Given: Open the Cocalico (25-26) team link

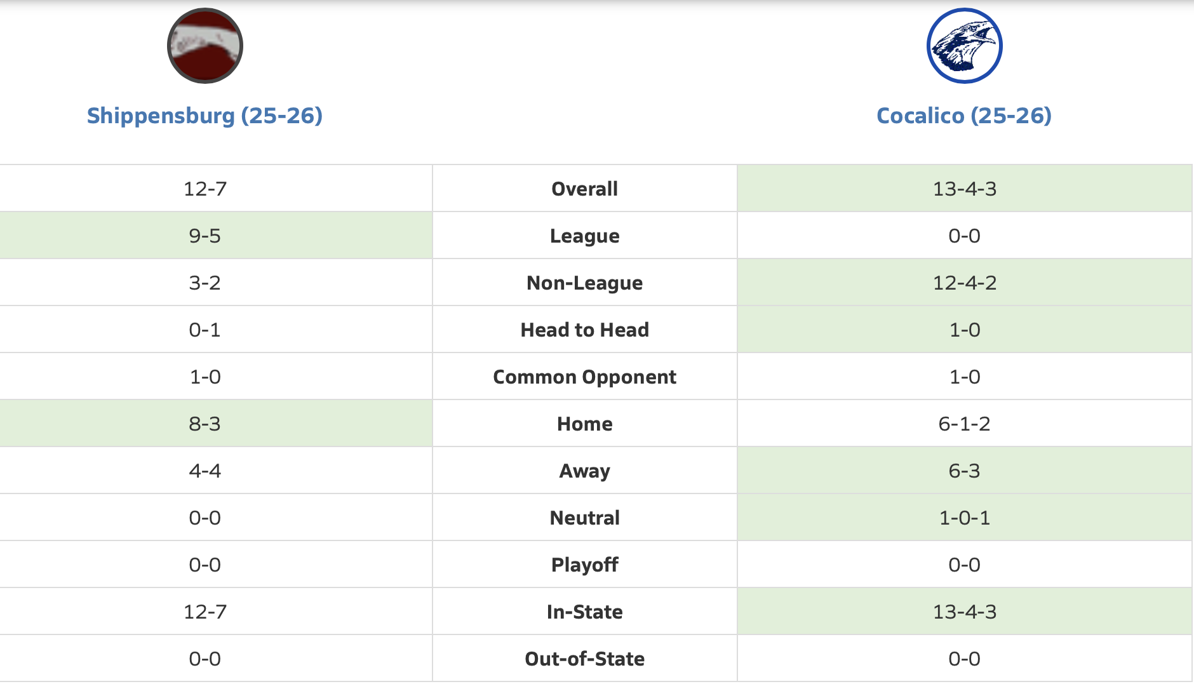Looking at the screenshot, I should (x=963, y=116).
